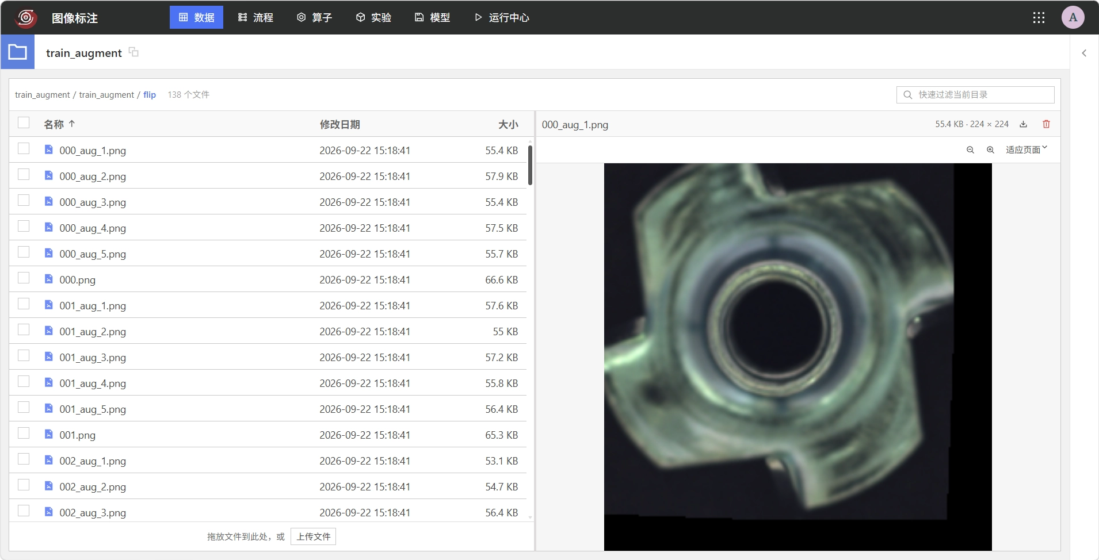The height and width of the screenshot is (560, 1099).
Task: Select the 000_aug_5.png file row
Action: [x=268, y=253]
